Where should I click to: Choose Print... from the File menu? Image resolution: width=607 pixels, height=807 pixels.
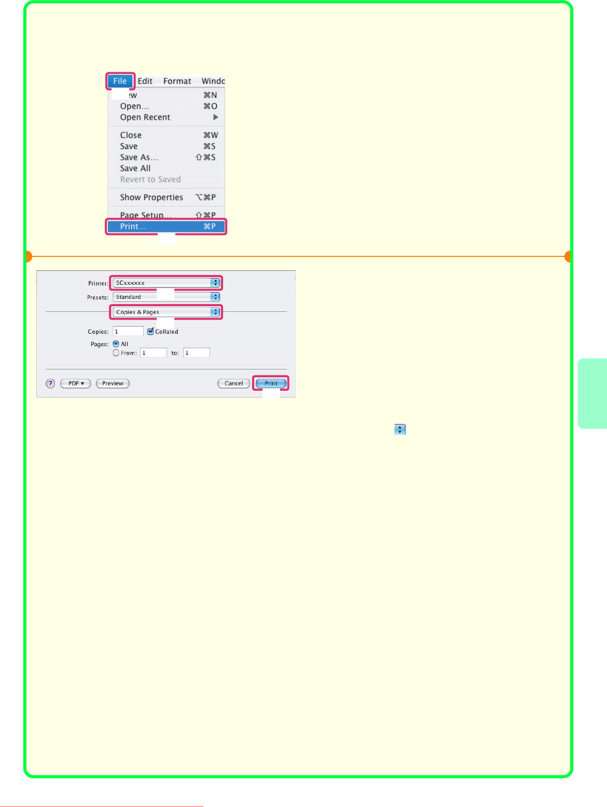[x=166, y=227]
